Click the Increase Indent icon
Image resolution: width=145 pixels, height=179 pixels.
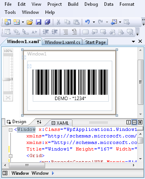pyautogui.click(x=54, y=32)
